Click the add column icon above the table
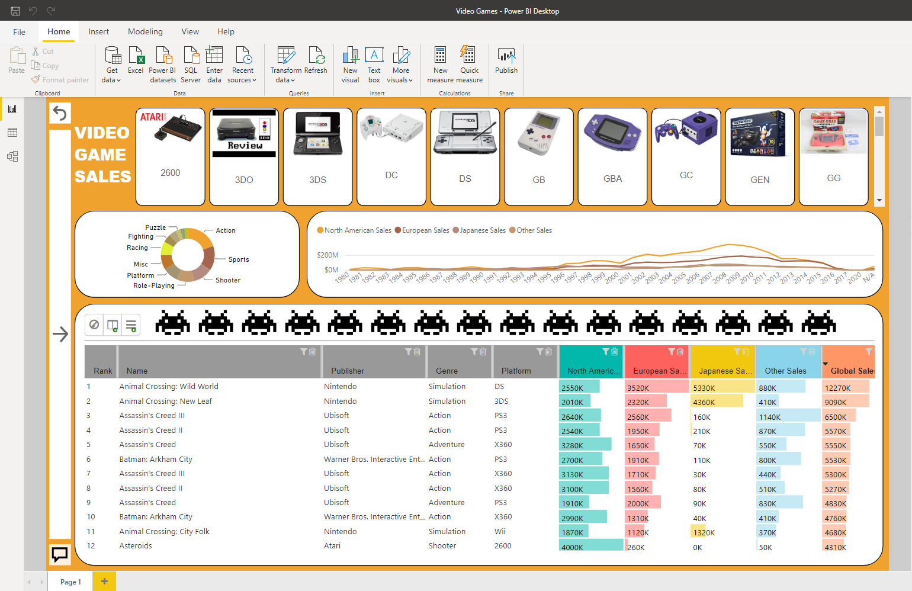Screen dimensions: 912x591 point(113,325)
